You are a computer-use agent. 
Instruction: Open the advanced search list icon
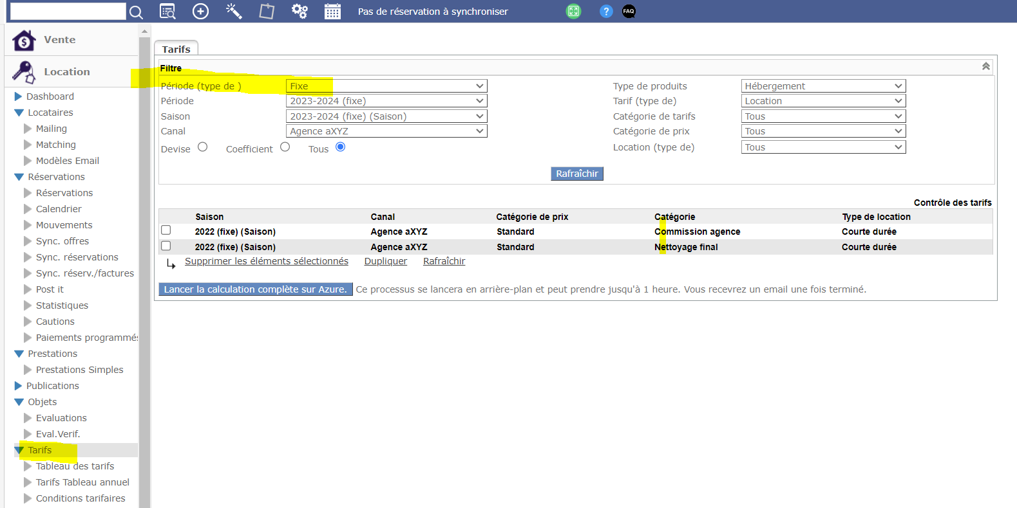167,12
